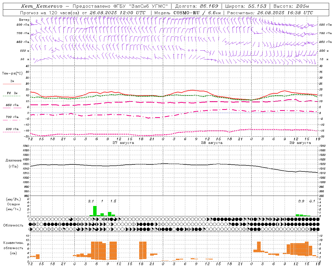Screen dimensions: 333x266
Task: Click the tallest green precipitation bar
Action: point(95,211)
